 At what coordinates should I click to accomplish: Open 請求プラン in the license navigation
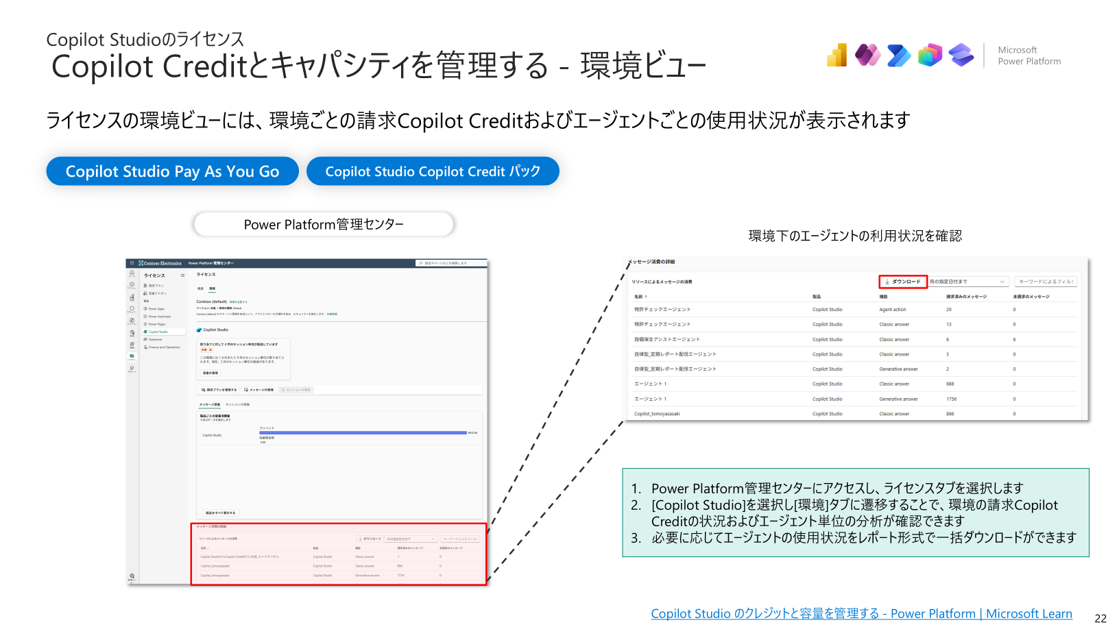(154, 286)
